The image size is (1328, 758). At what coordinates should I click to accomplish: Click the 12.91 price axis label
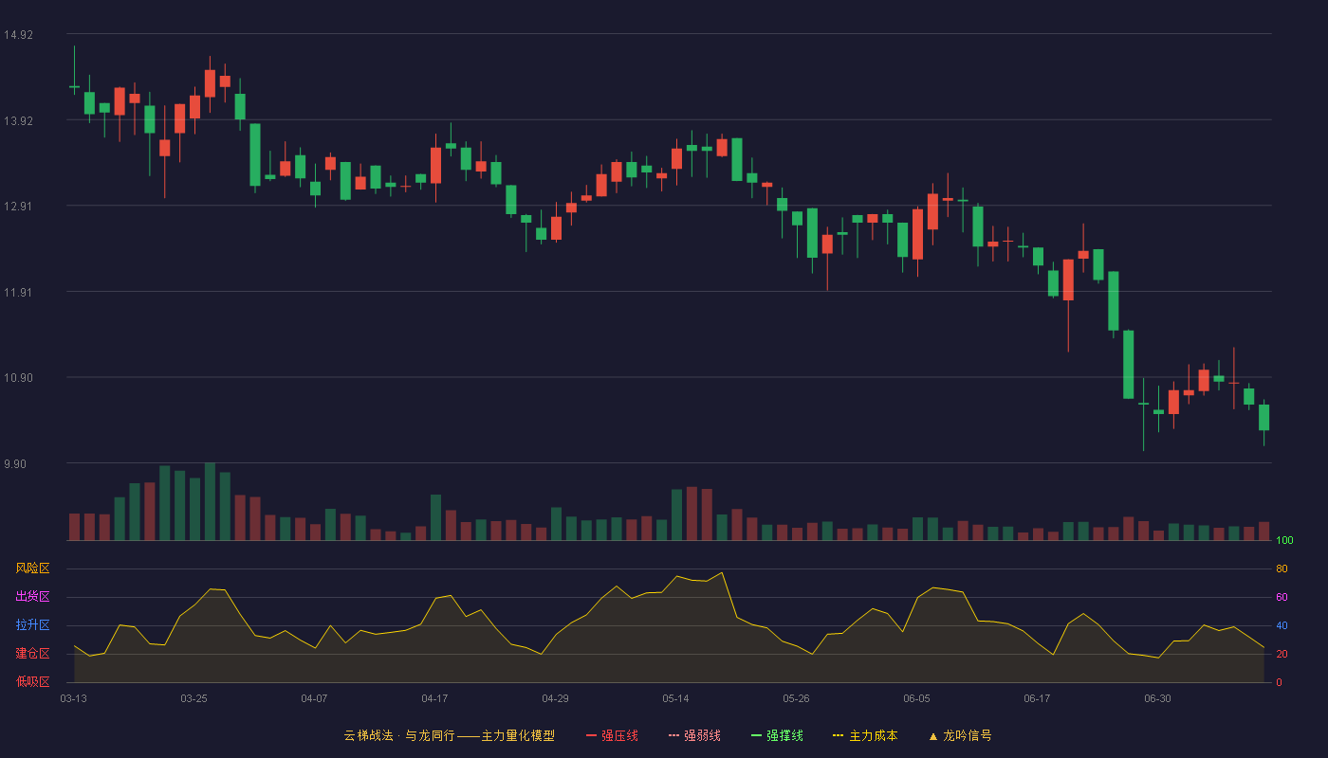coord(18,207)
